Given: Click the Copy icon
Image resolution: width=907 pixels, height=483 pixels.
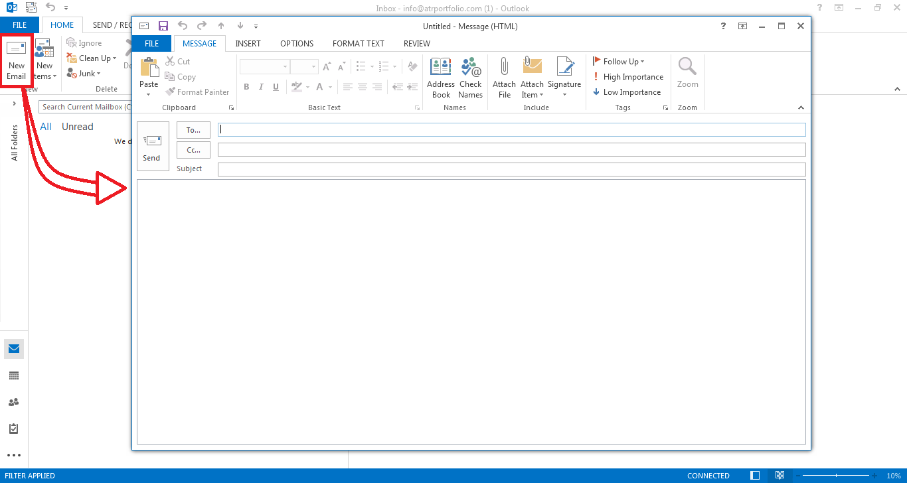Looking at the screenshot, I should (x=169, y=77).
